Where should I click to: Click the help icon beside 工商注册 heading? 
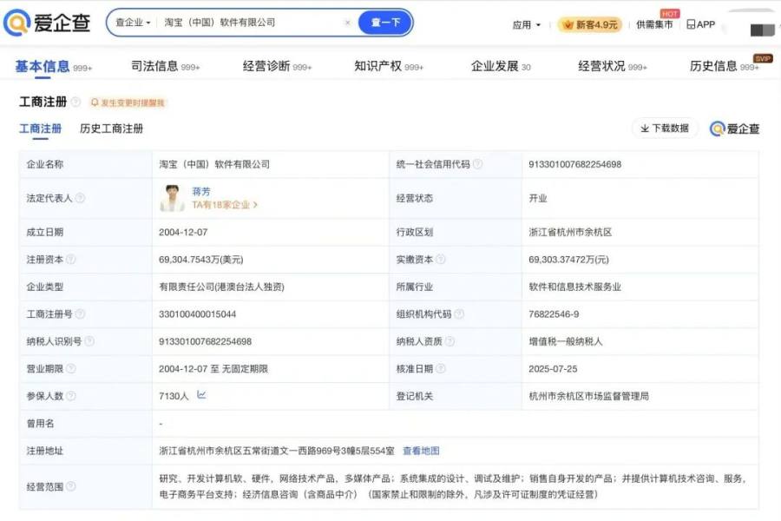[x=75, y=102]
